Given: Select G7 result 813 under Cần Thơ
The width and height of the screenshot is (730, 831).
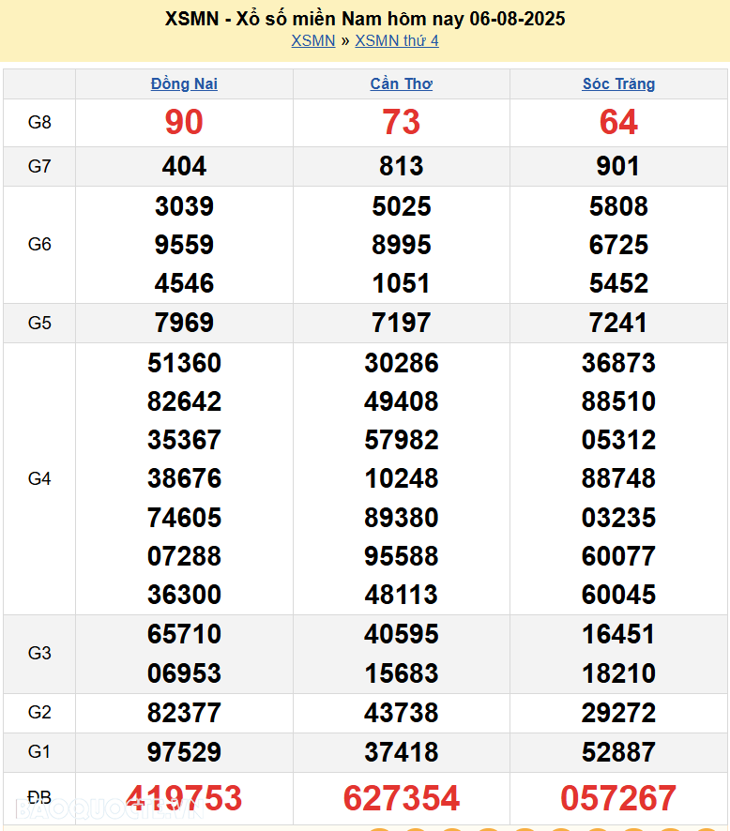Looking at the screenshot, I should point(402,166).
